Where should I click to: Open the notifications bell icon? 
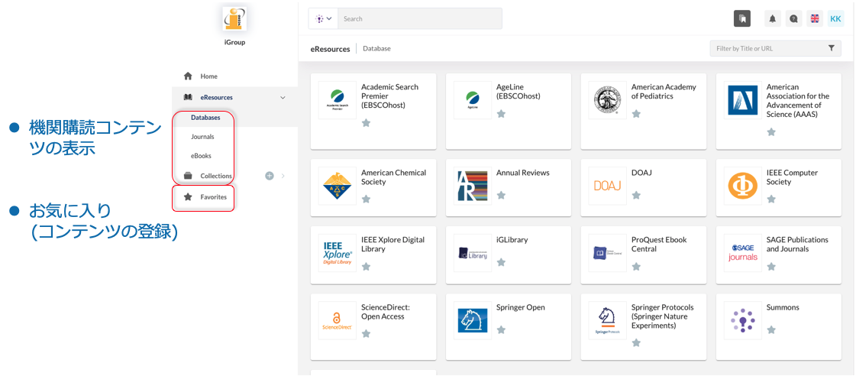(773, 18)
